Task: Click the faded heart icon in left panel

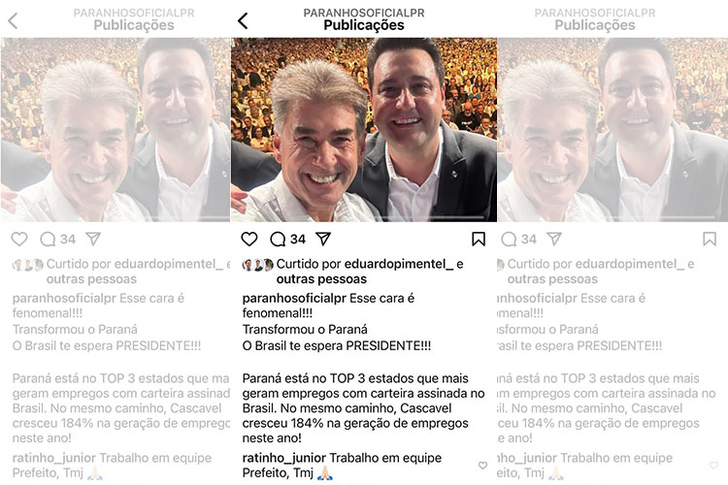Action: click(x=19, y=239)
